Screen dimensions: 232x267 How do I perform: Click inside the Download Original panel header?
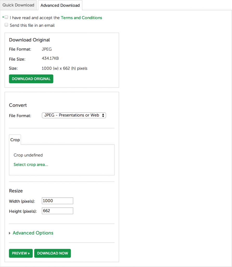[29, 40]
